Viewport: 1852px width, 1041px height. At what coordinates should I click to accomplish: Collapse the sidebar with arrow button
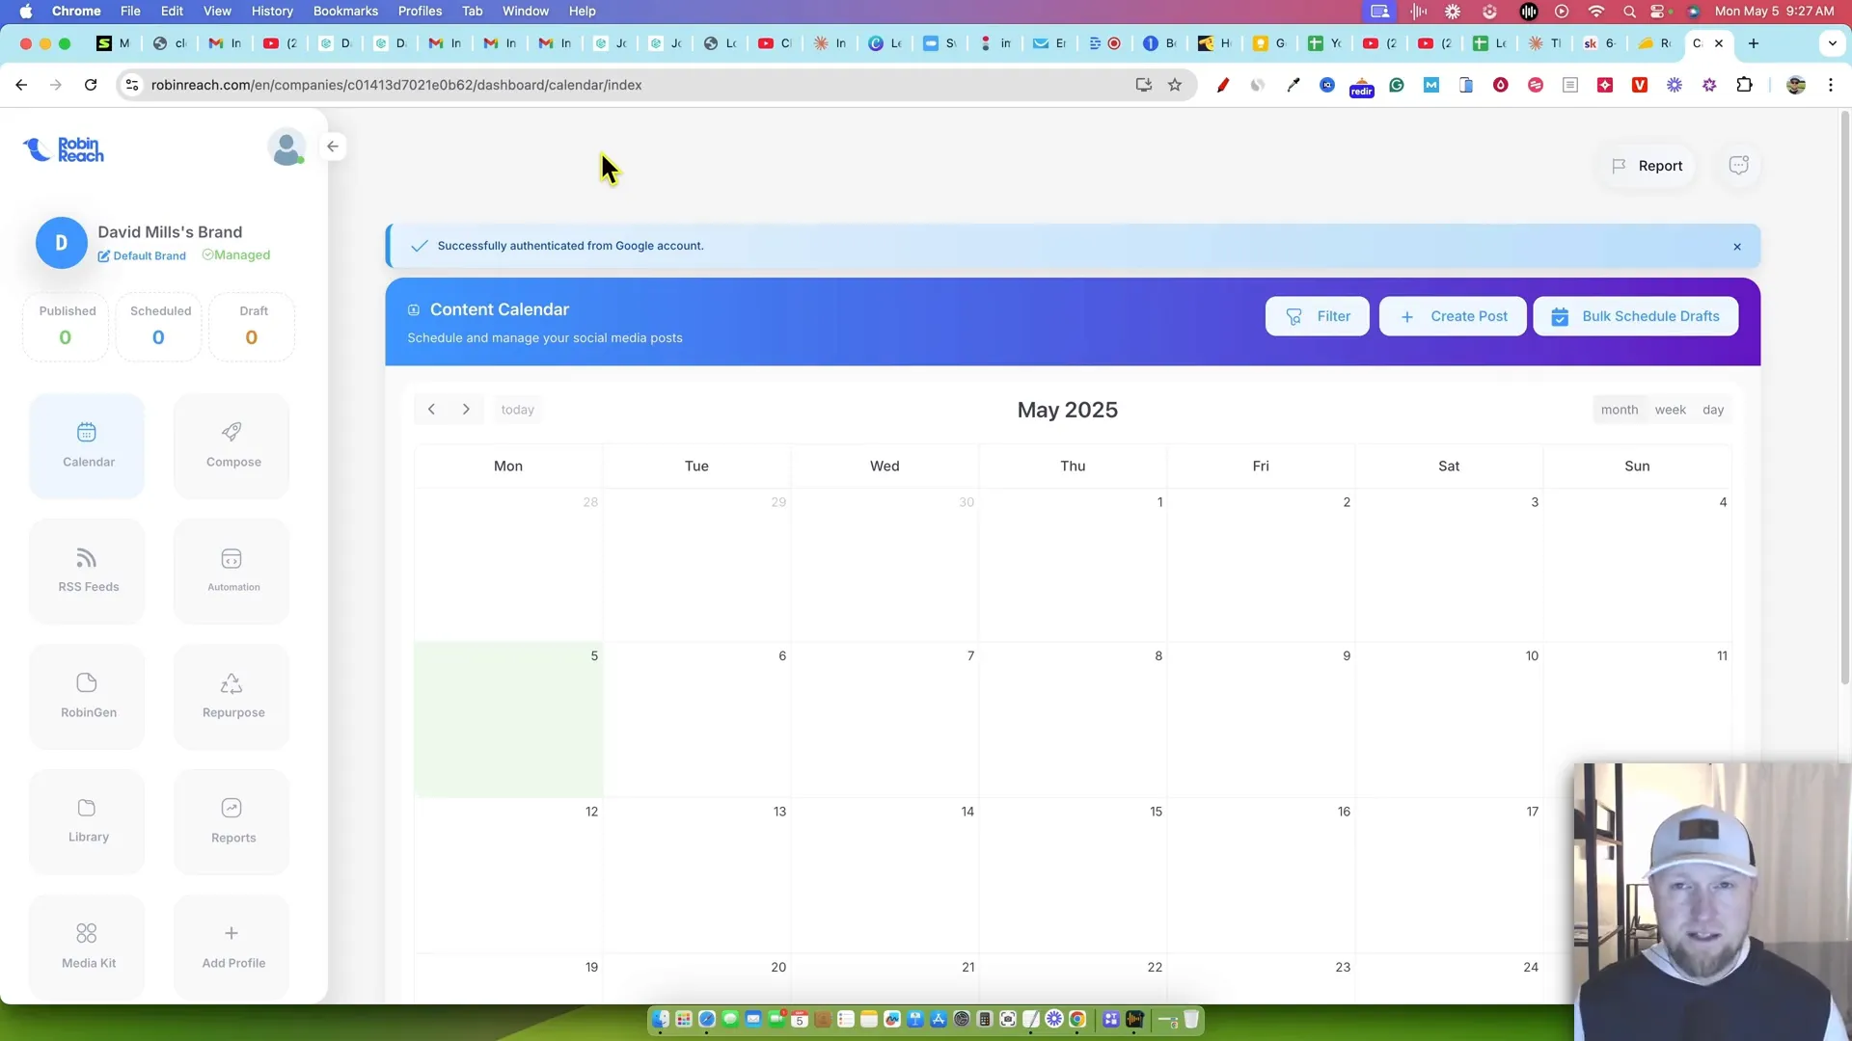[333, 147]
